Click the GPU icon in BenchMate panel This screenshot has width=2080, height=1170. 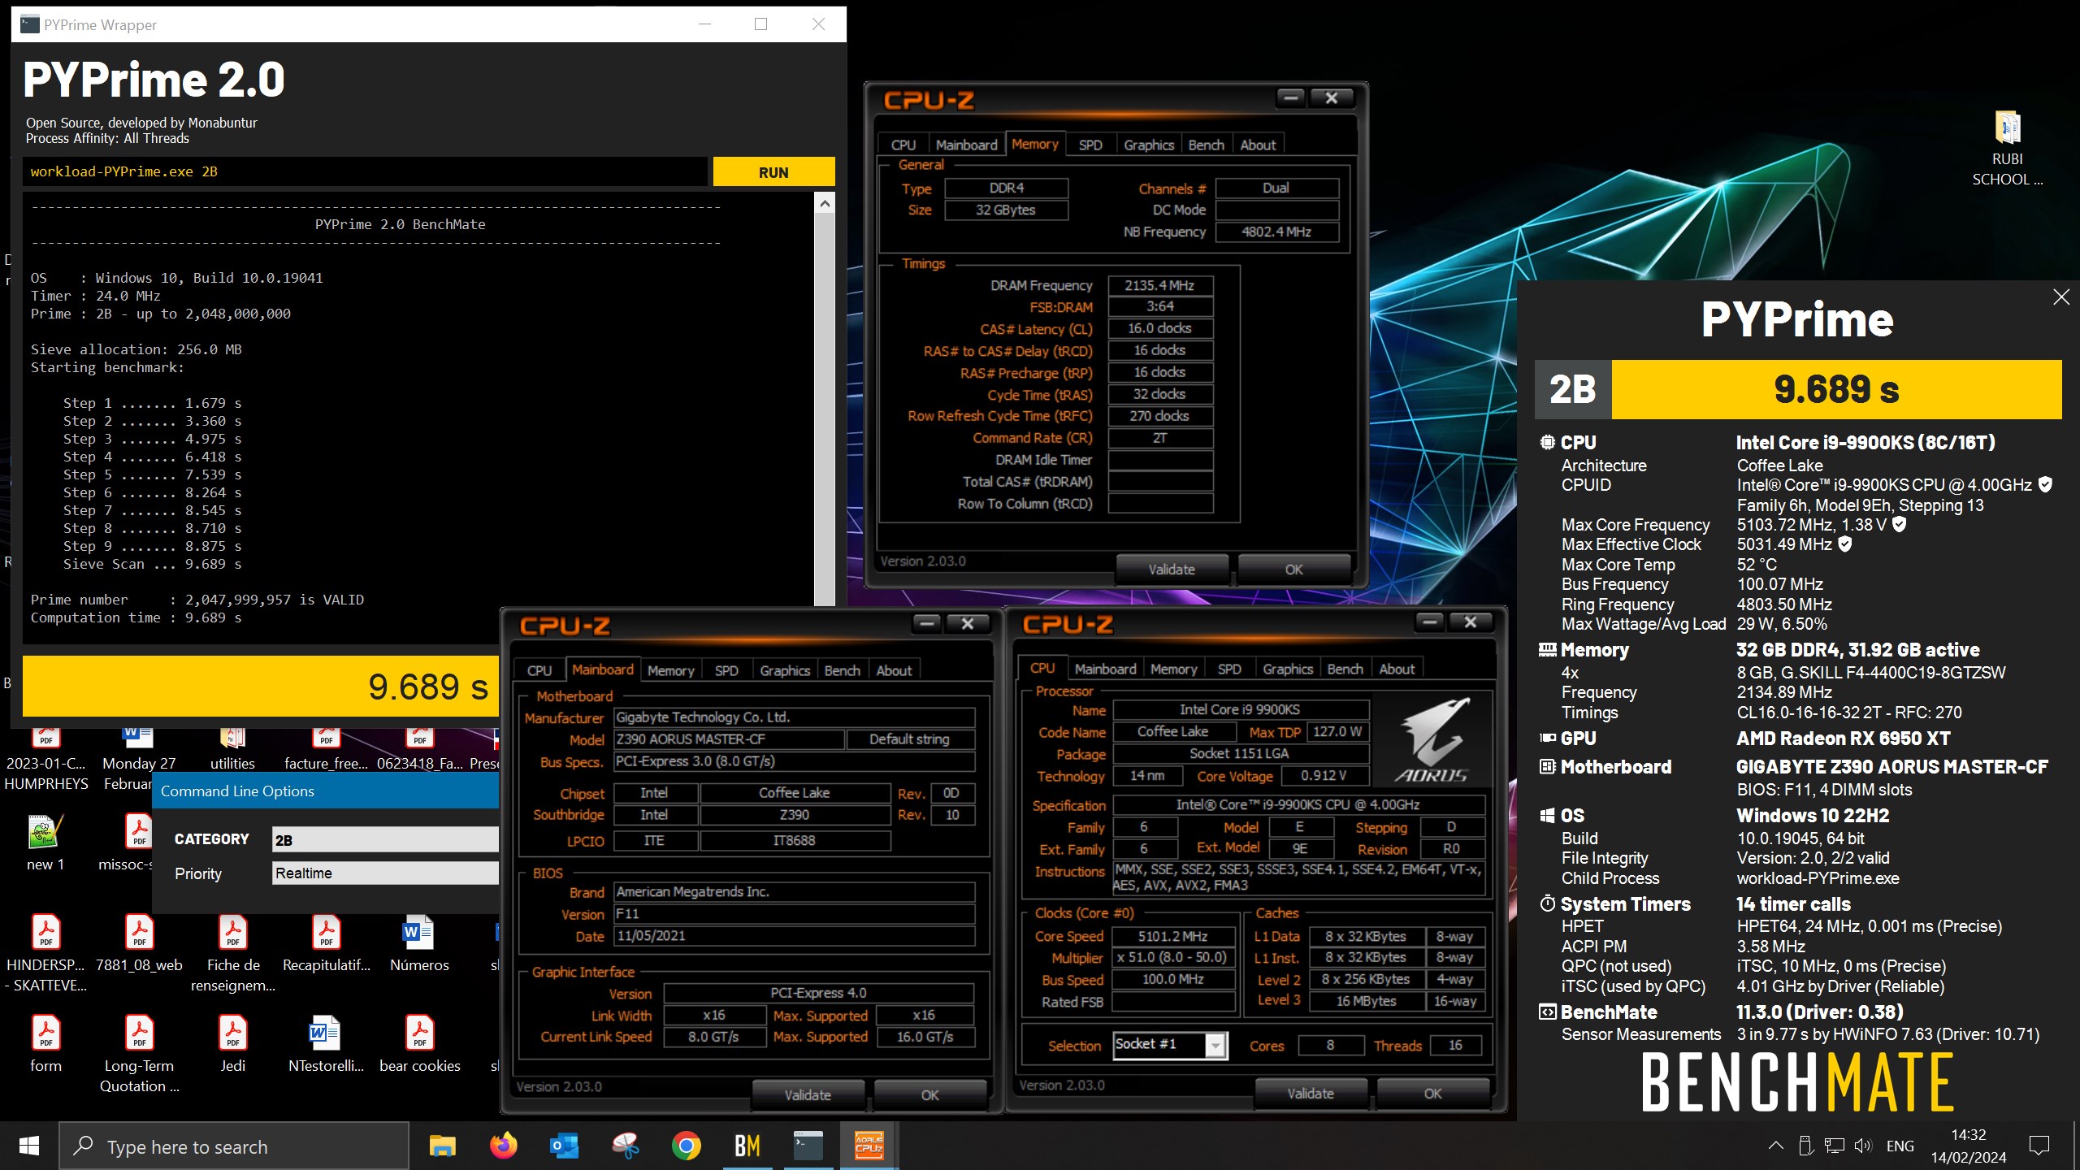pyautogui.click(x=1548, y=738)
